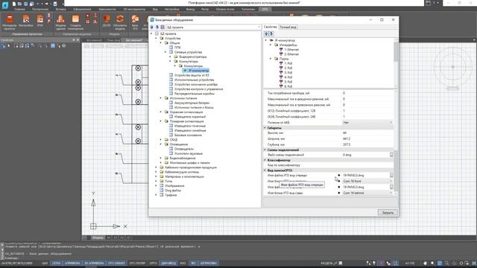The width and height of the screenshot is (477, 268).
Task: Select the Аккумуляторные батареи tree item
Action: 192,103
